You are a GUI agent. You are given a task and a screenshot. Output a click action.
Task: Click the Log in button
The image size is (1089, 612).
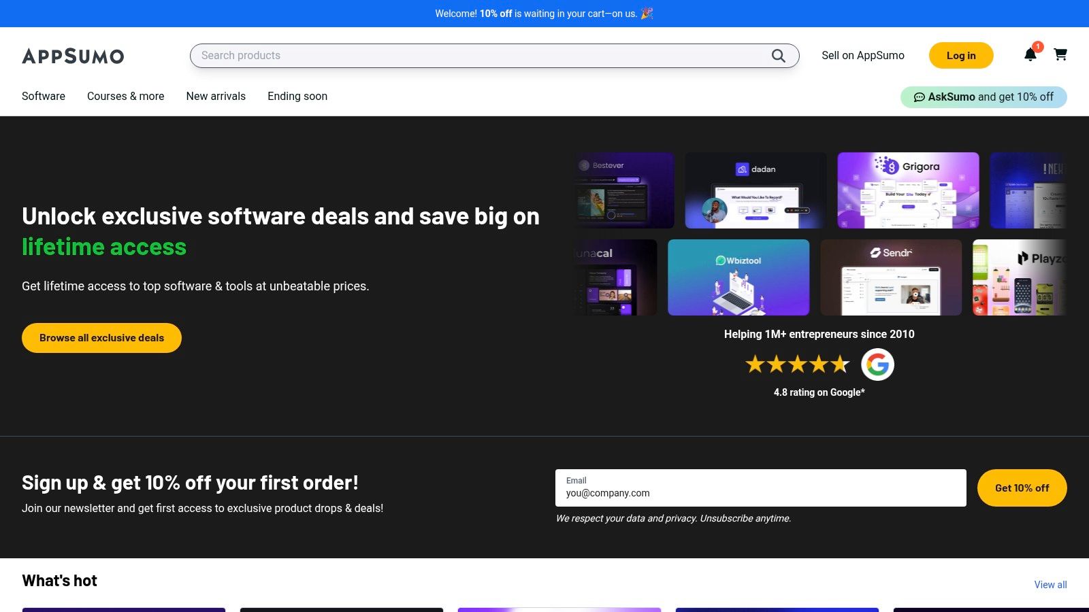click(961, 56)
